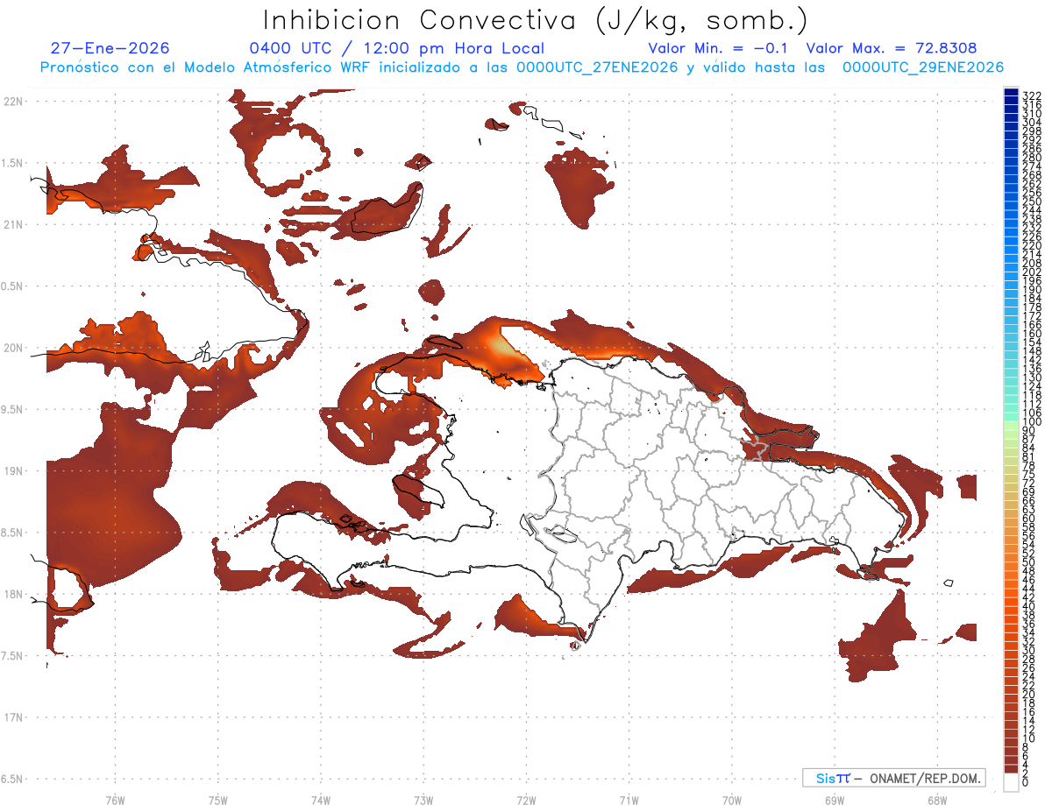Click the colorbar label 322

[x=1031, y=95]
